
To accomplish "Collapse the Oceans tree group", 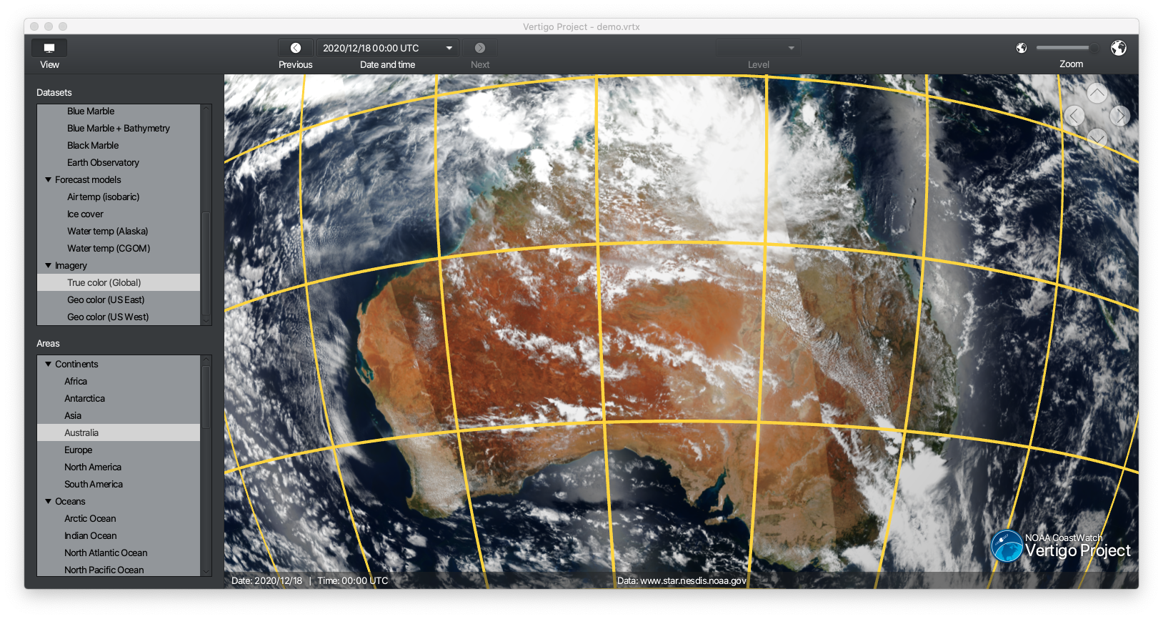I will (49, 502).
